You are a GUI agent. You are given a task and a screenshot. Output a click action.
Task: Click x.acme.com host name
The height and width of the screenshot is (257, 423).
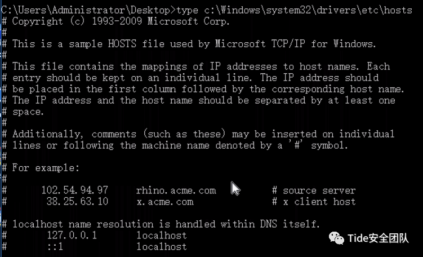[165, 202]
